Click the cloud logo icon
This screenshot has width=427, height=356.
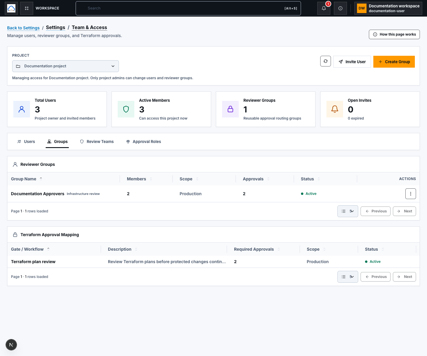11,8
